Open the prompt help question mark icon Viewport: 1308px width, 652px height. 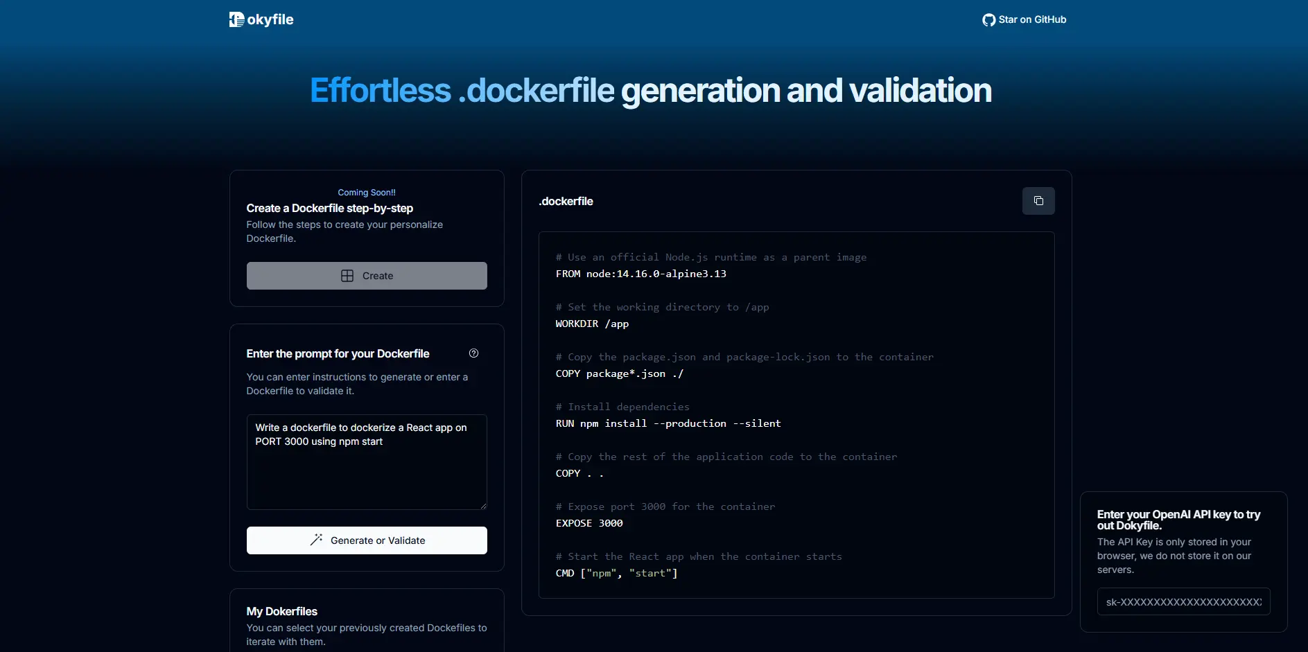point(473,353)
